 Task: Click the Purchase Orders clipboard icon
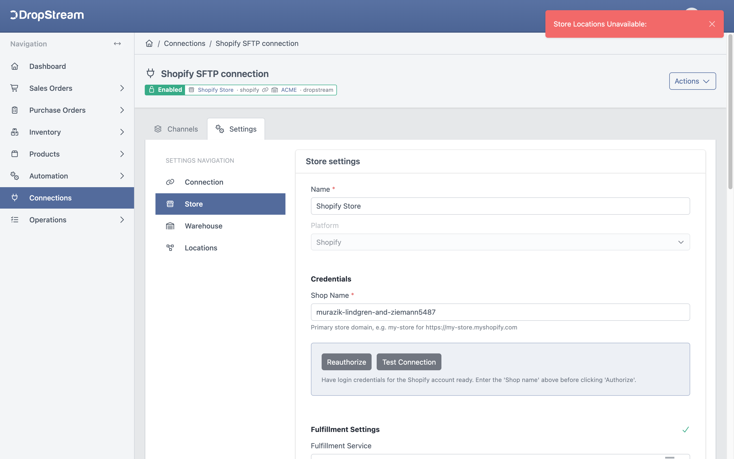pyautogui.click(x=15, y=110)
